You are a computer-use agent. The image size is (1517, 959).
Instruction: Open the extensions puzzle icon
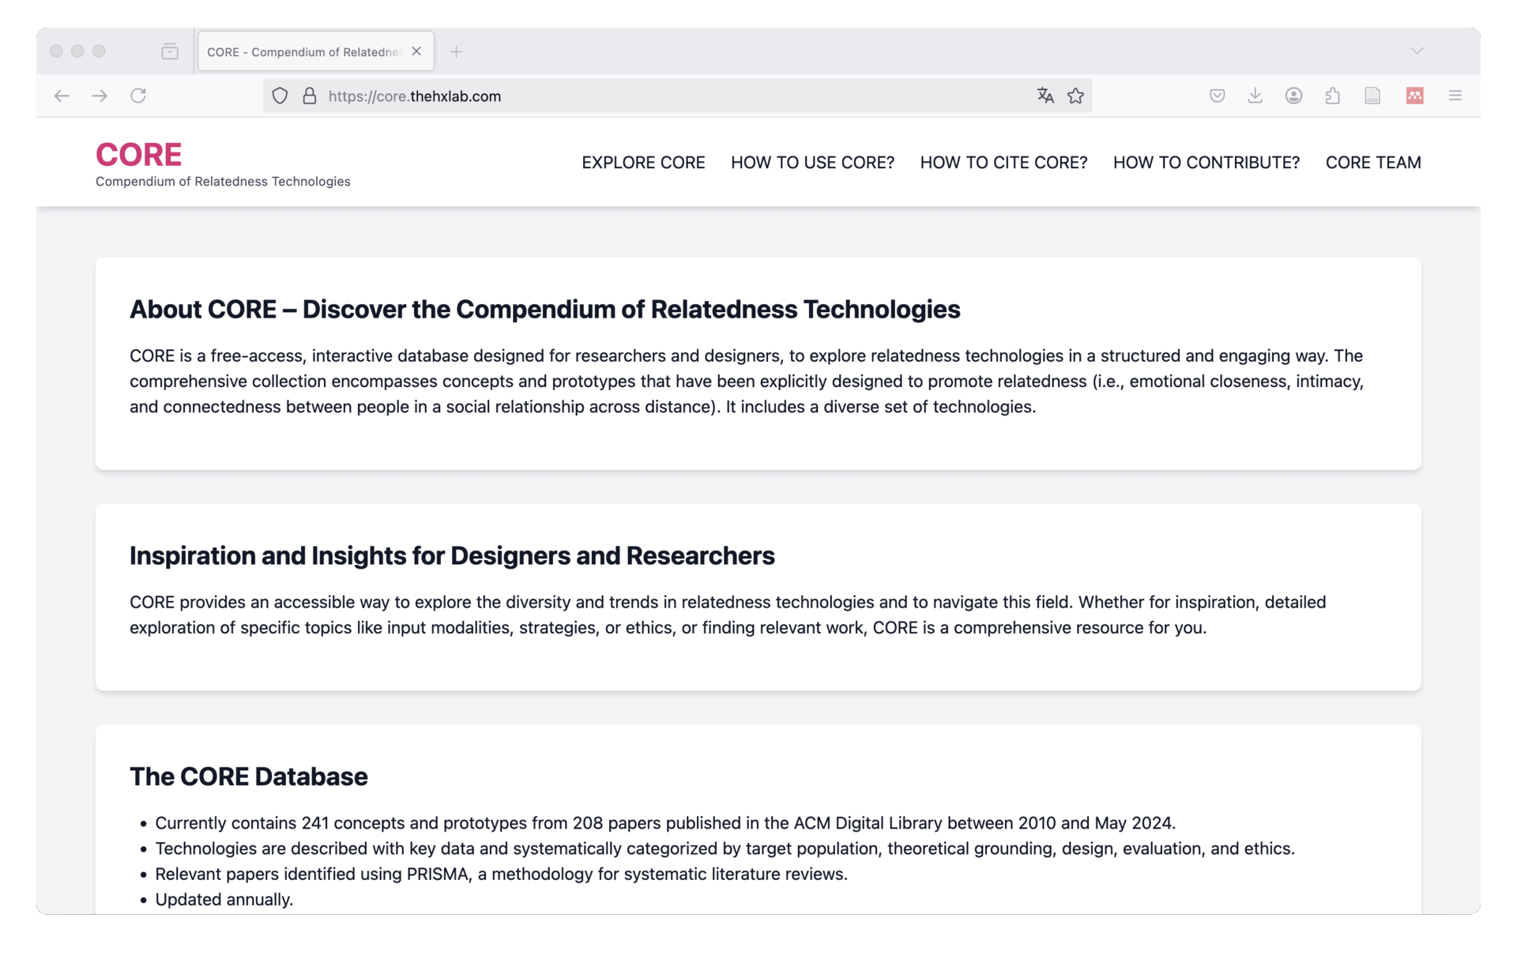click(x=1333, y=96)
